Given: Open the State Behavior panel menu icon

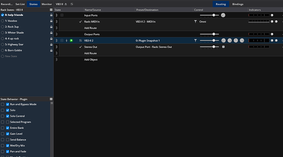Looking at the screenshot, I should point(51,99).
